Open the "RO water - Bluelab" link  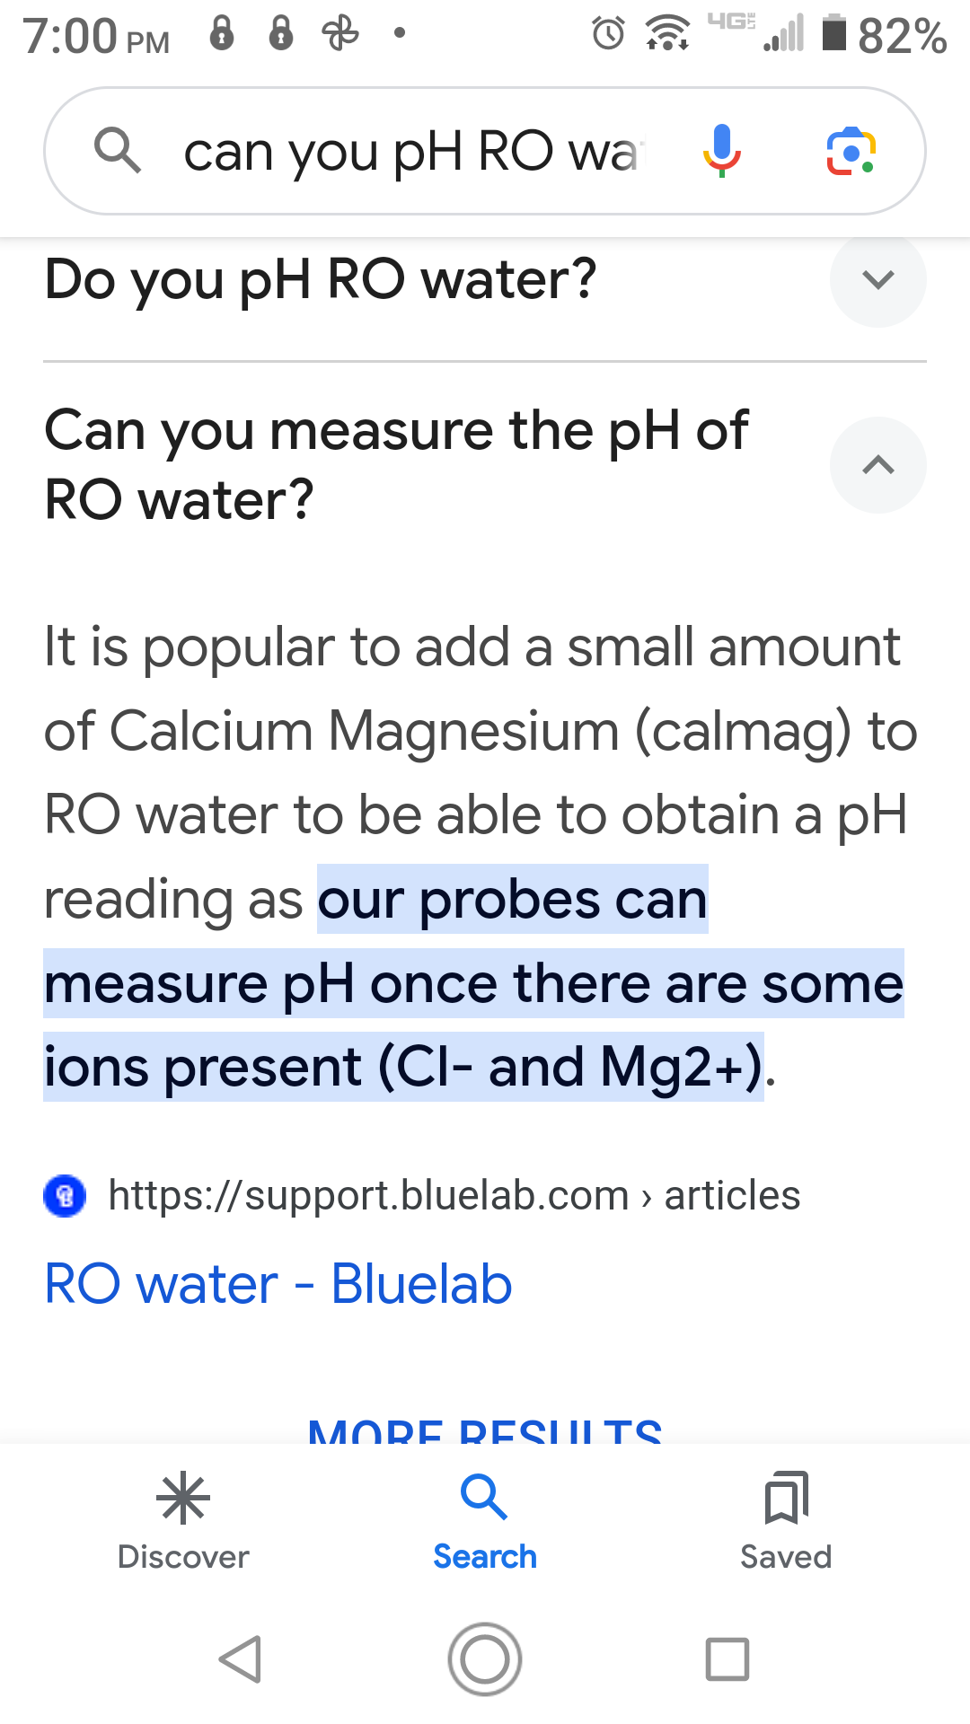(x=278, y=1284)
